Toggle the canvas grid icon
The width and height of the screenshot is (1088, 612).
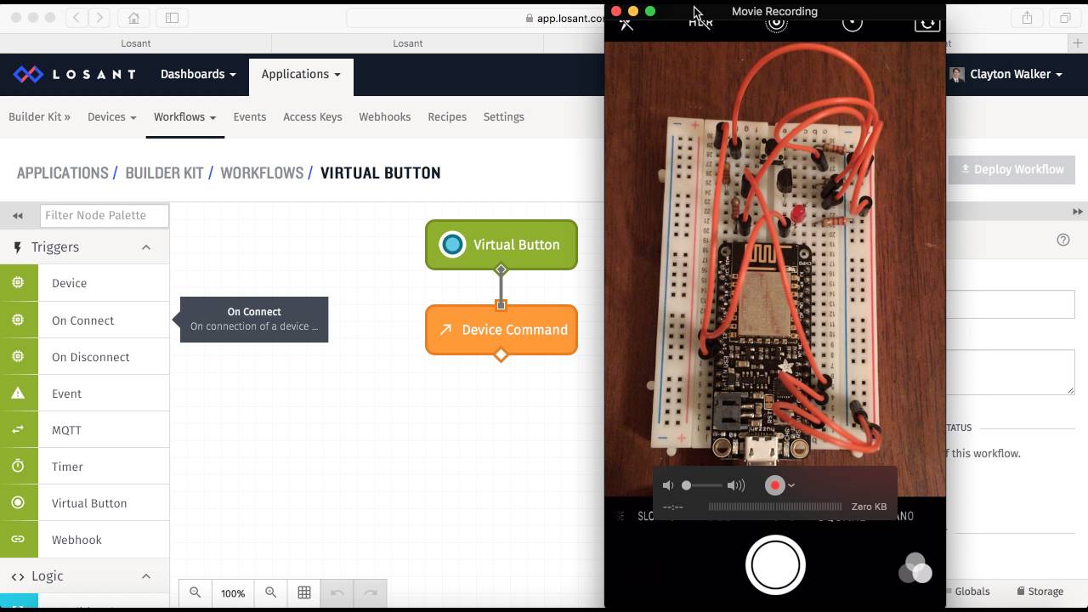tap(303, 592)
